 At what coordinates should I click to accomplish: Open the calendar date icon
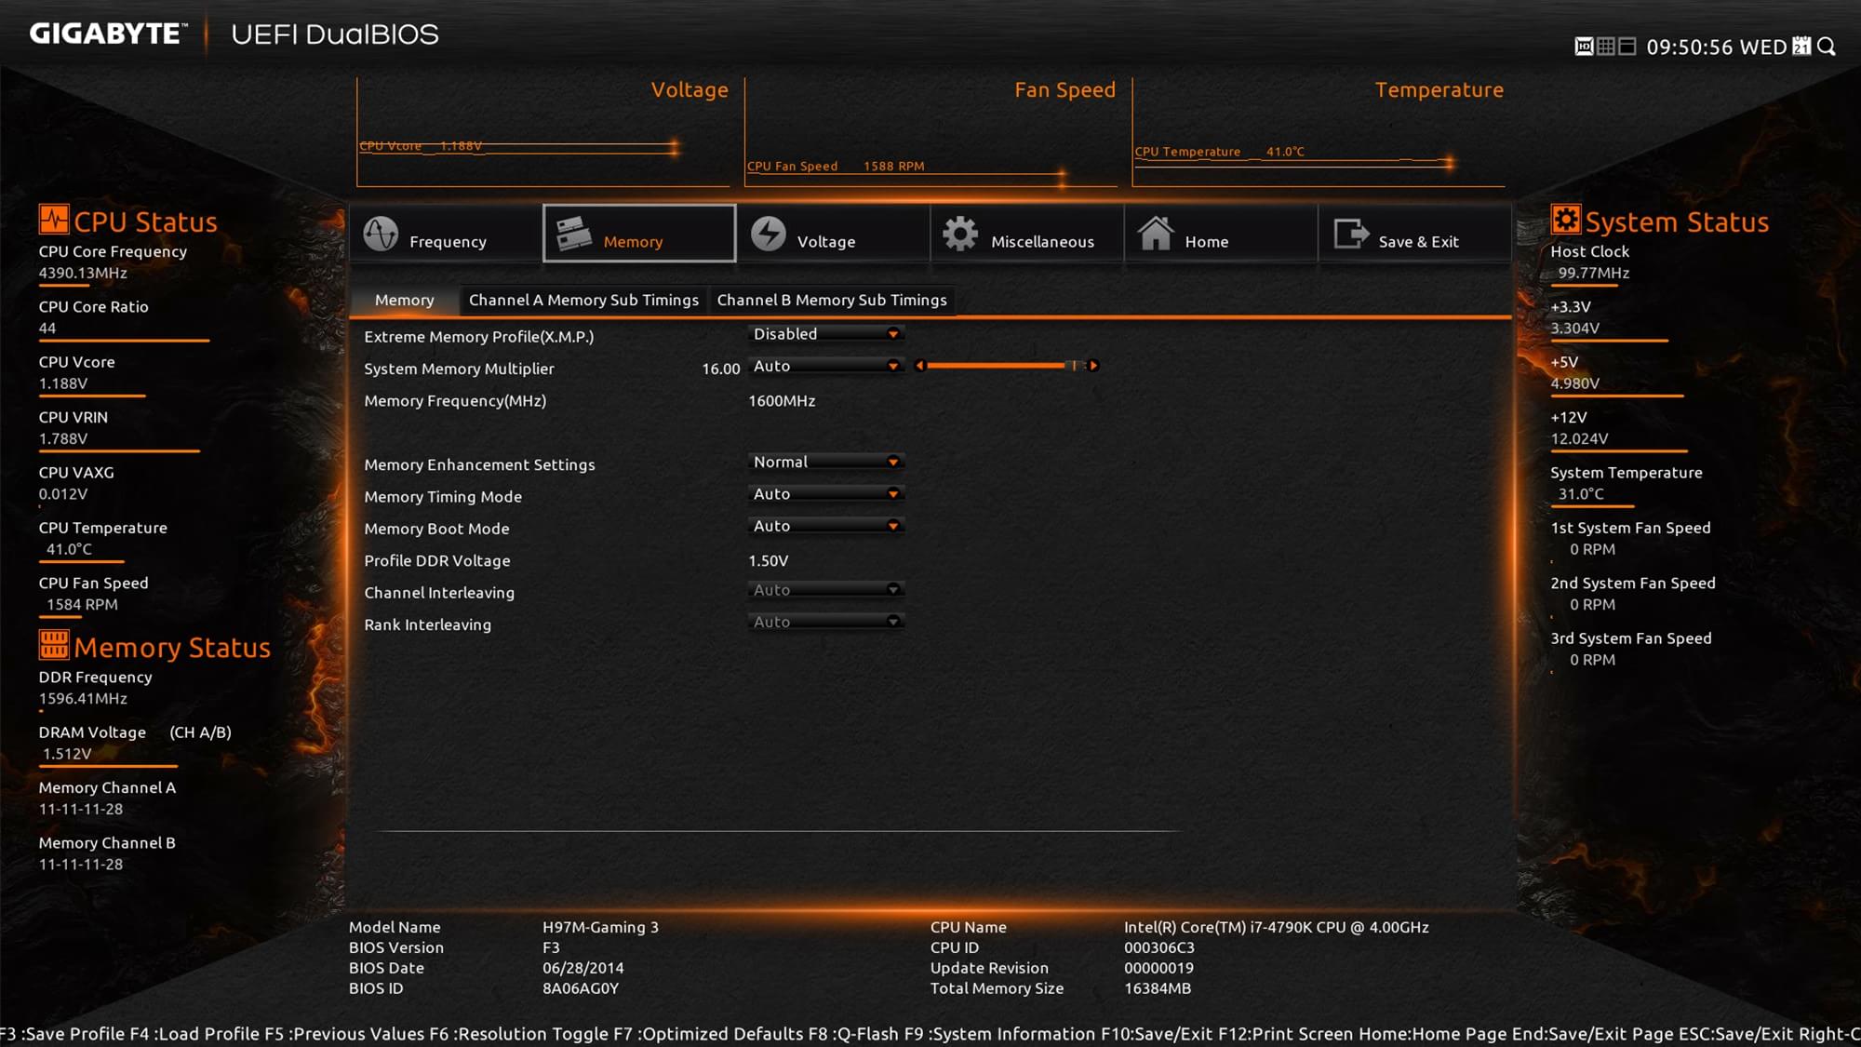(1801, 47)
